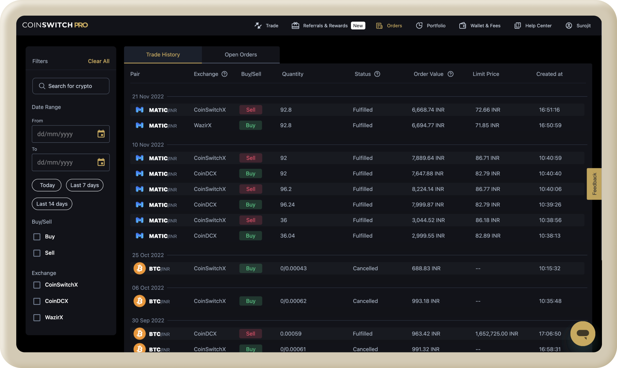Click Sell tag in 16:51:16 row
Screen dimensions: 617x368
click(251, 110)
